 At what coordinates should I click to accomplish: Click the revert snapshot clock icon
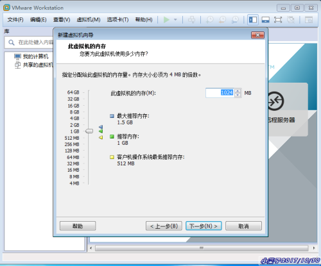(222, 20)
